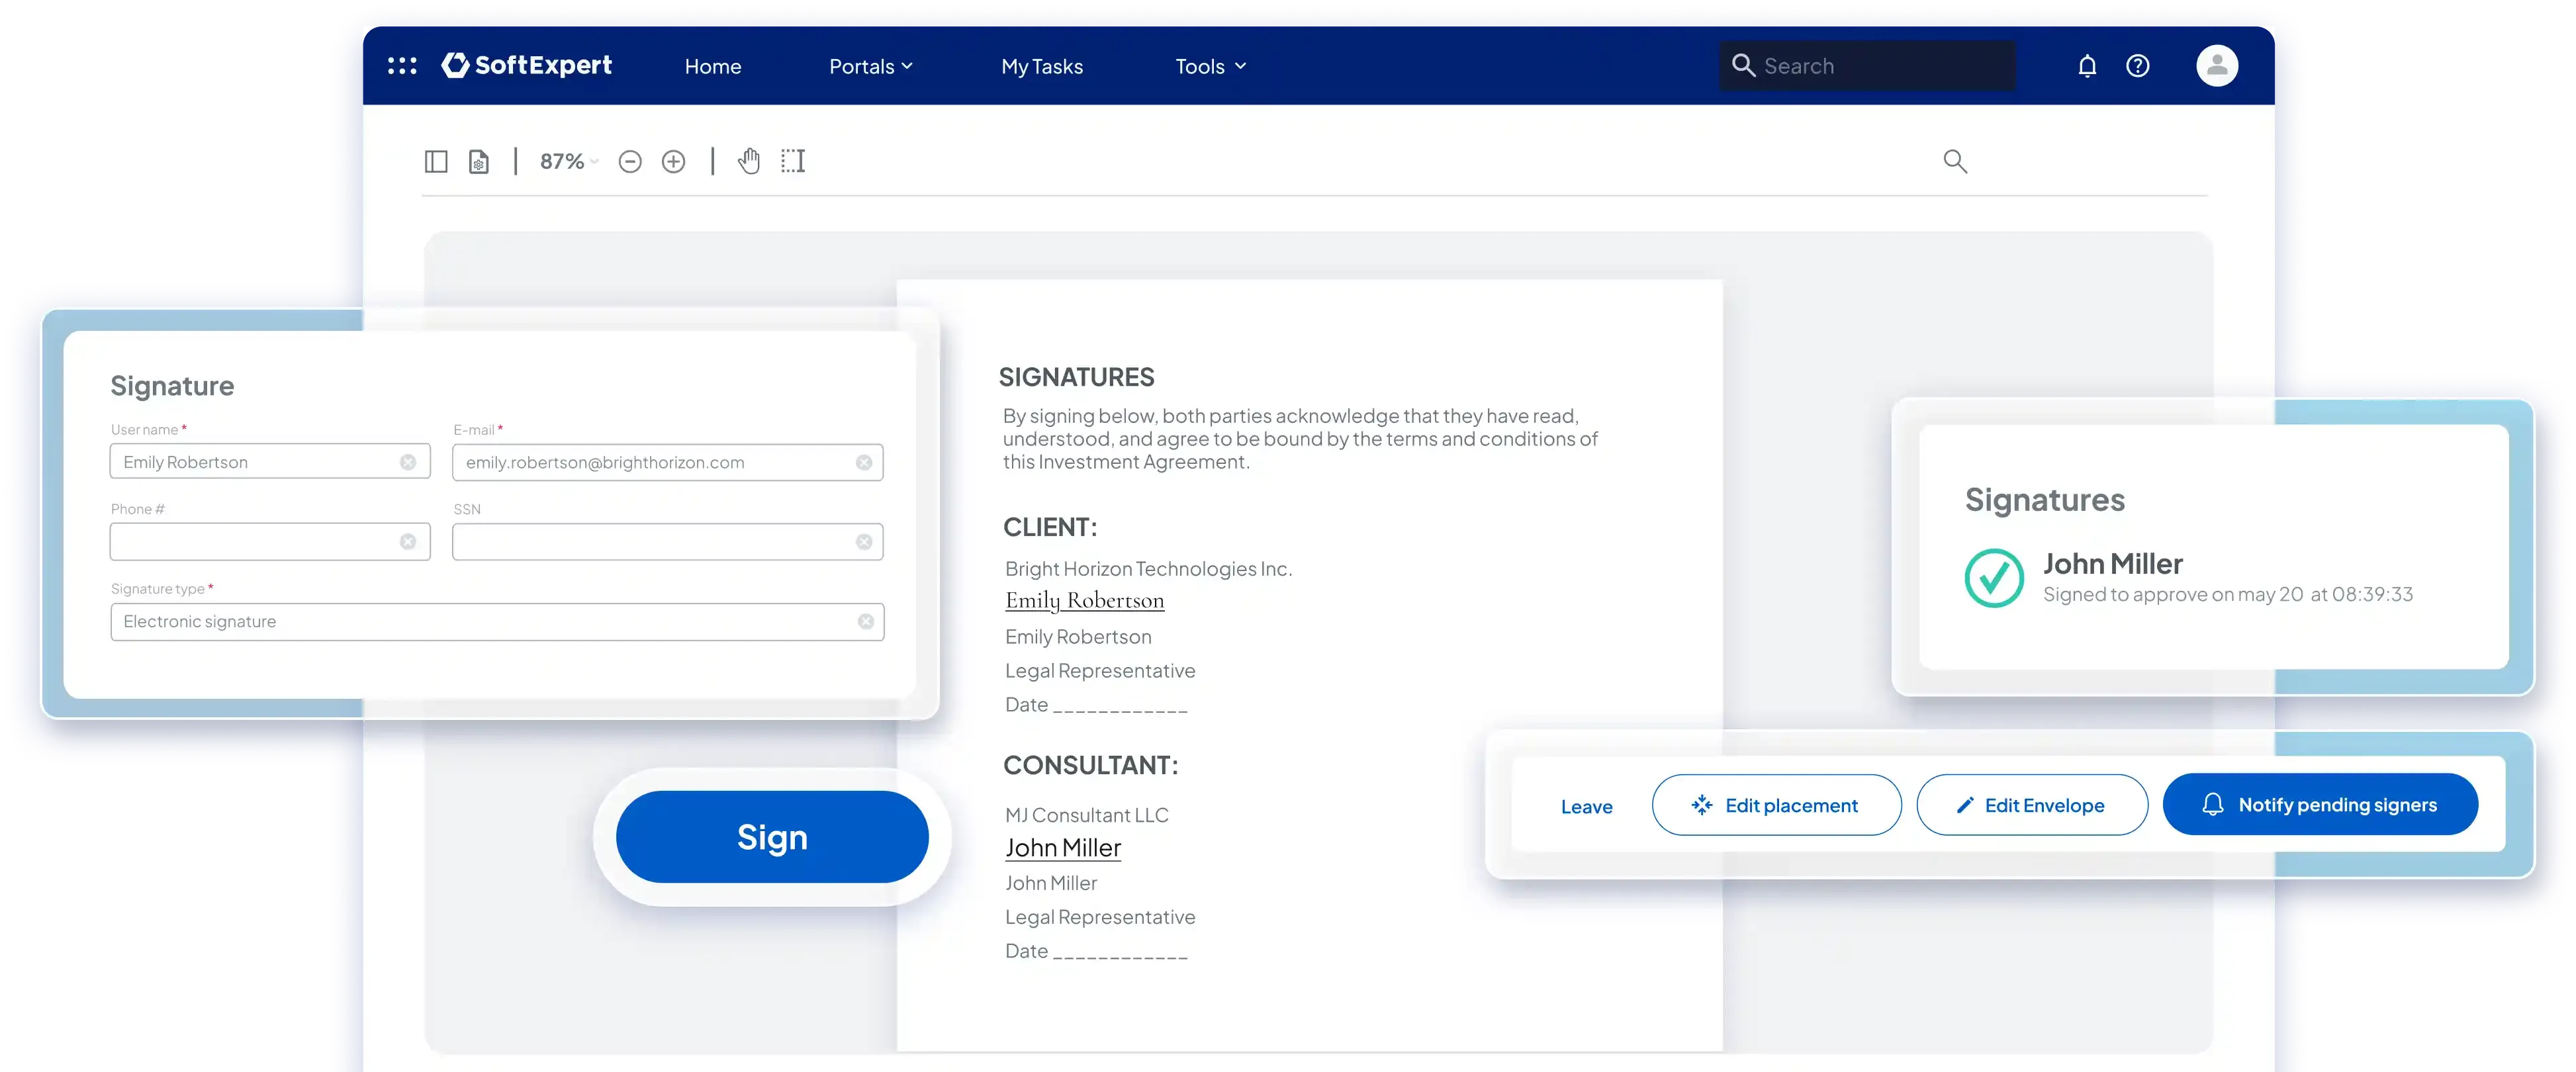Click 'Signed to approve on may 20' text
Viewport: 2576px width, 1072px height.
pyautogui.click(x=2173, y=594)
